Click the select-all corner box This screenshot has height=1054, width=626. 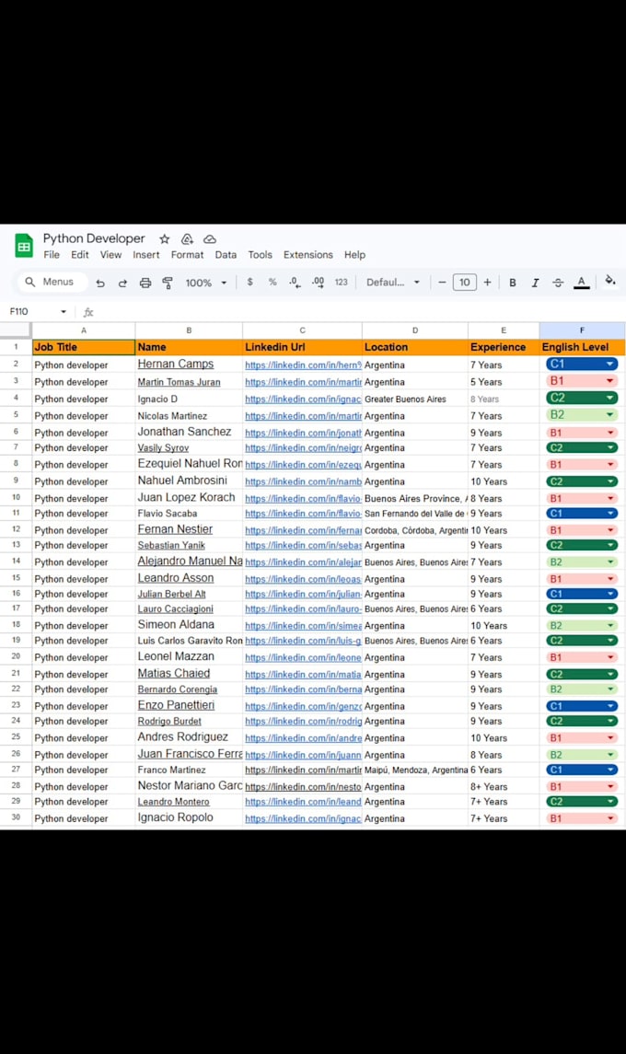pyautogui.click(x=16, y=330)
